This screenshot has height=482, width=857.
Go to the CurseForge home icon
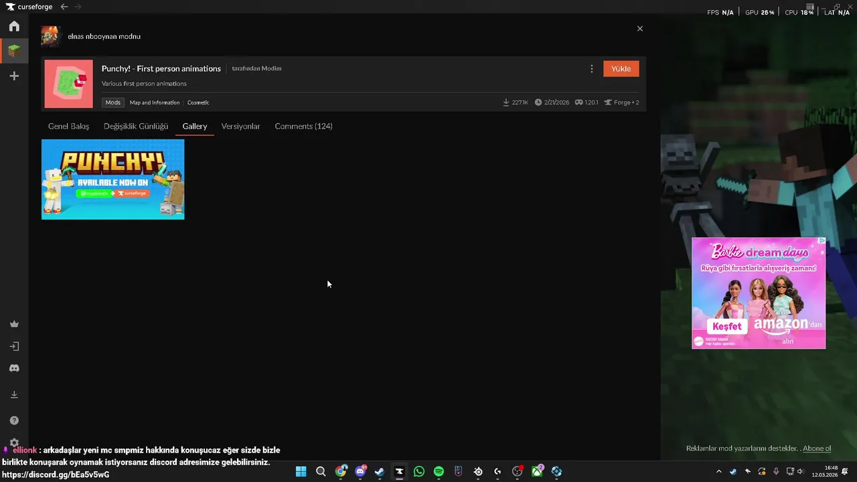click(14, 26)
